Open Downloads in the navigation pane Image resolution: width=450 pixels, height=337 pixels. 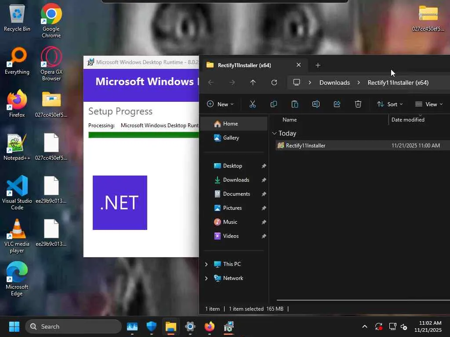pyautogui.click(x=236, y=180)
